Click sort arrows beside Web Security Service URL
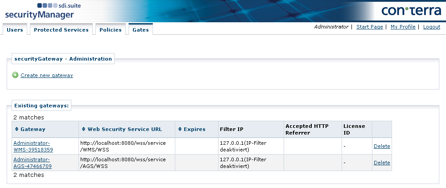The image size is (446, 188). pyautogui.click(x=83, y=129)
